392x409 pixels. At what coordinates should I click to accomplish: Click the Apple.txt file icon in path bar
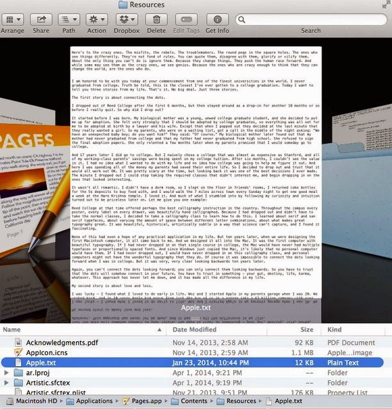click(x=269, y=401)
